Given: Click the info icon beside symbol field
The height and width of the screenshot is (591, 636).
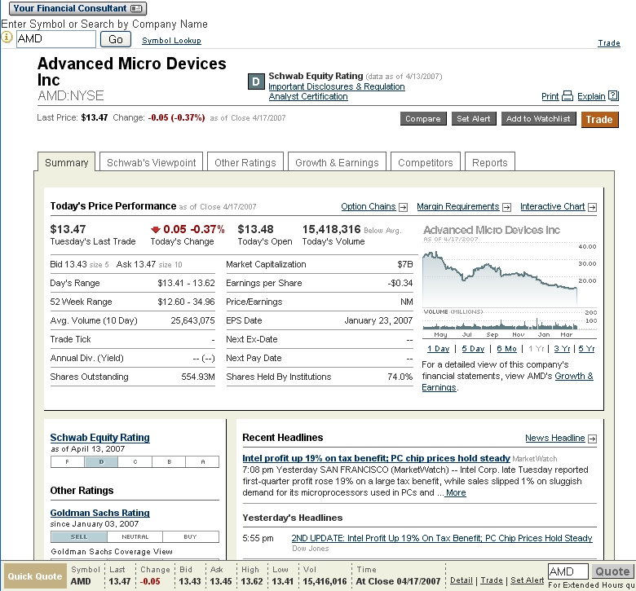Looking at the screenshot, I should tap(7, 37).
